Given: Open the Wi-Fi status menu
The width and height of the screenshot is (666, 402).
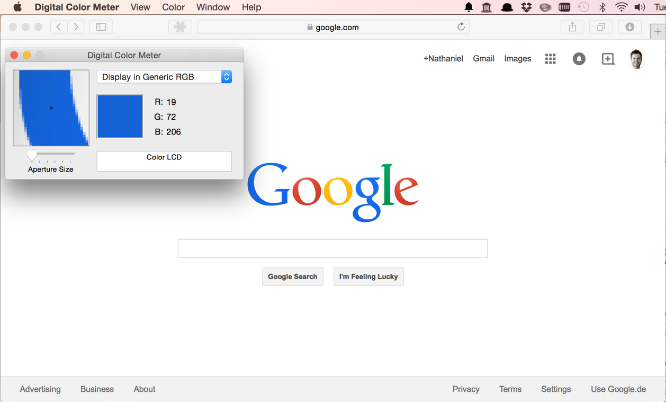Looking at the screenshot, I should pos(621,7).
